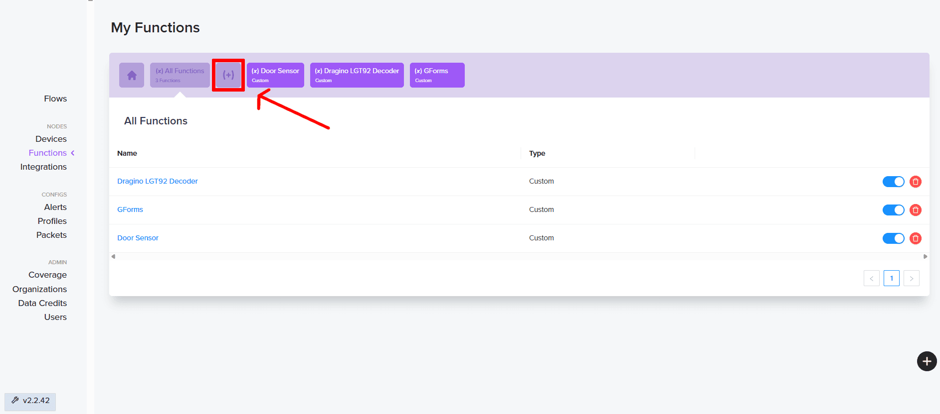Image resolution: width=940 pixels, height=414 pixels.
Task: Open Packets in sidebar
Action: point(51,235)
